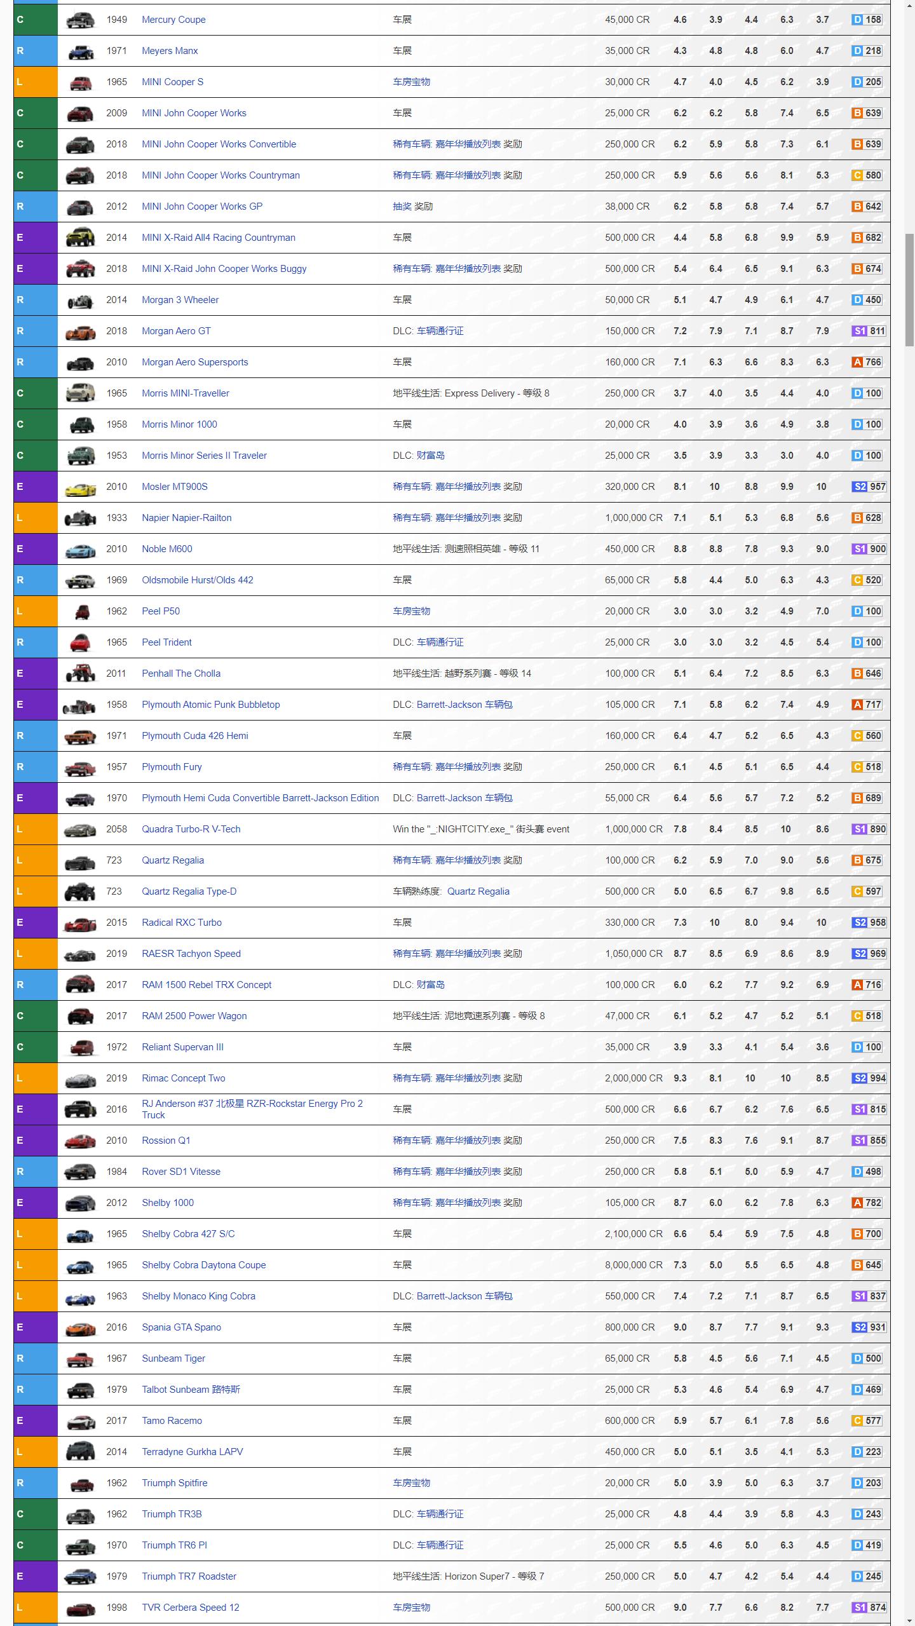The image size is (915, 1626).
Task: Open Plymouth Hemi Cuda Convertible Barrett-Jackson Edition link
Action: pos(260,798)
